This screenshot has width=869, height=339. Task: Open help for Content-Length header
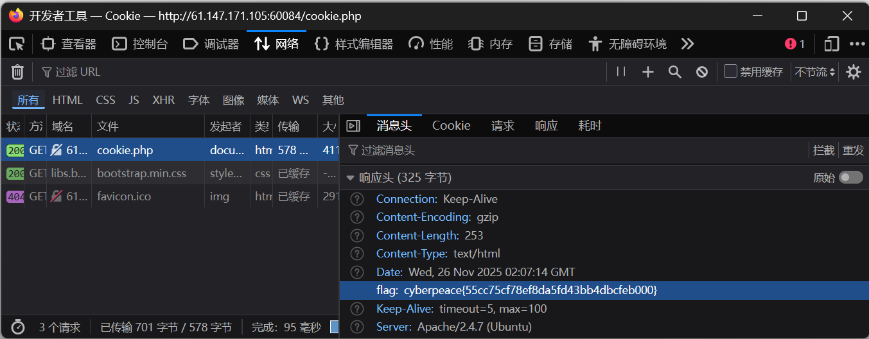[x=356, y=236]
